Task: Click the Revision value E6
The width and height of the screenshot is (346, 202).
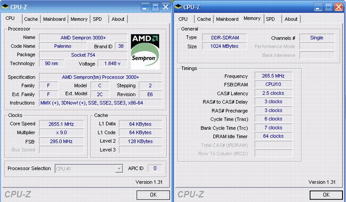Action: (150, 94)
